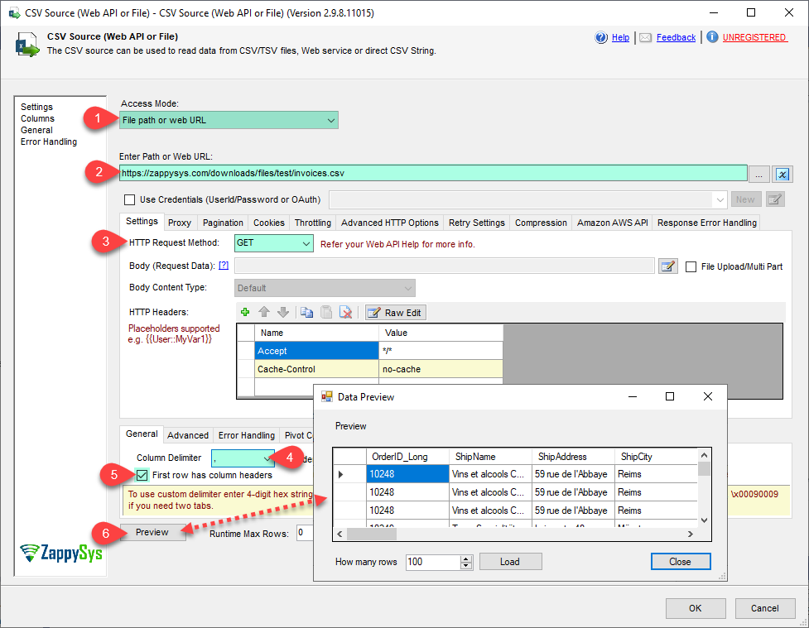
Task: Toggle Use Credentials checkbox
Action: click(x=129, y=199)
